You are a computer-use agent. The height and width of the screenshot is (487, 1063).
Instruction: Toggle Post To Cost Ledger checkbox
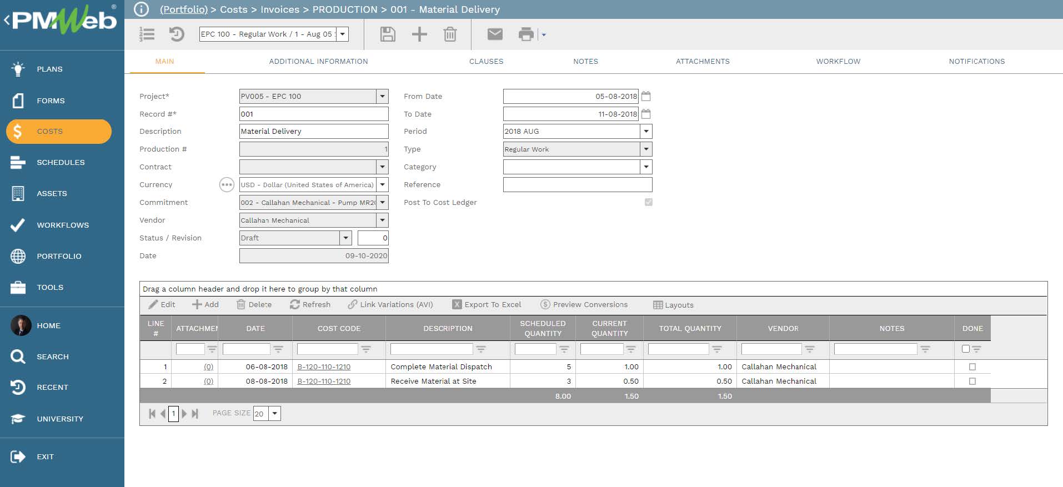[x=648, y=202]
